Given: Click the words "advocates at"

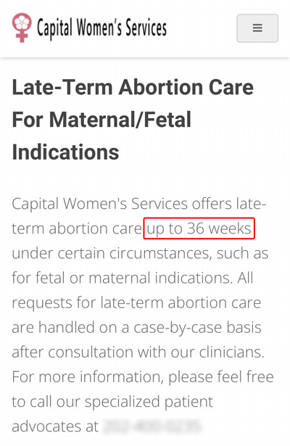Looking at the screenshot, I should (55, 426).
